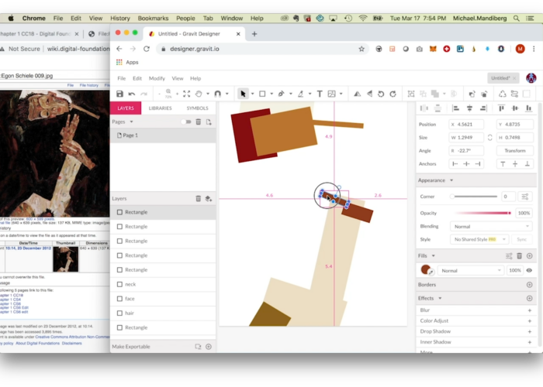The height and width of the screenshot is (387, 543).
Task: Click the Rotate clockwise icon
Action: click(x=393, y=94)
